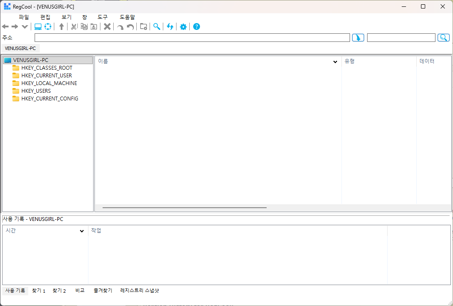The width and height of the screenshot is (453, 306).
Task: Click the HKEY_CLASSES_ROOT folder icon
Action: point(16,68)
